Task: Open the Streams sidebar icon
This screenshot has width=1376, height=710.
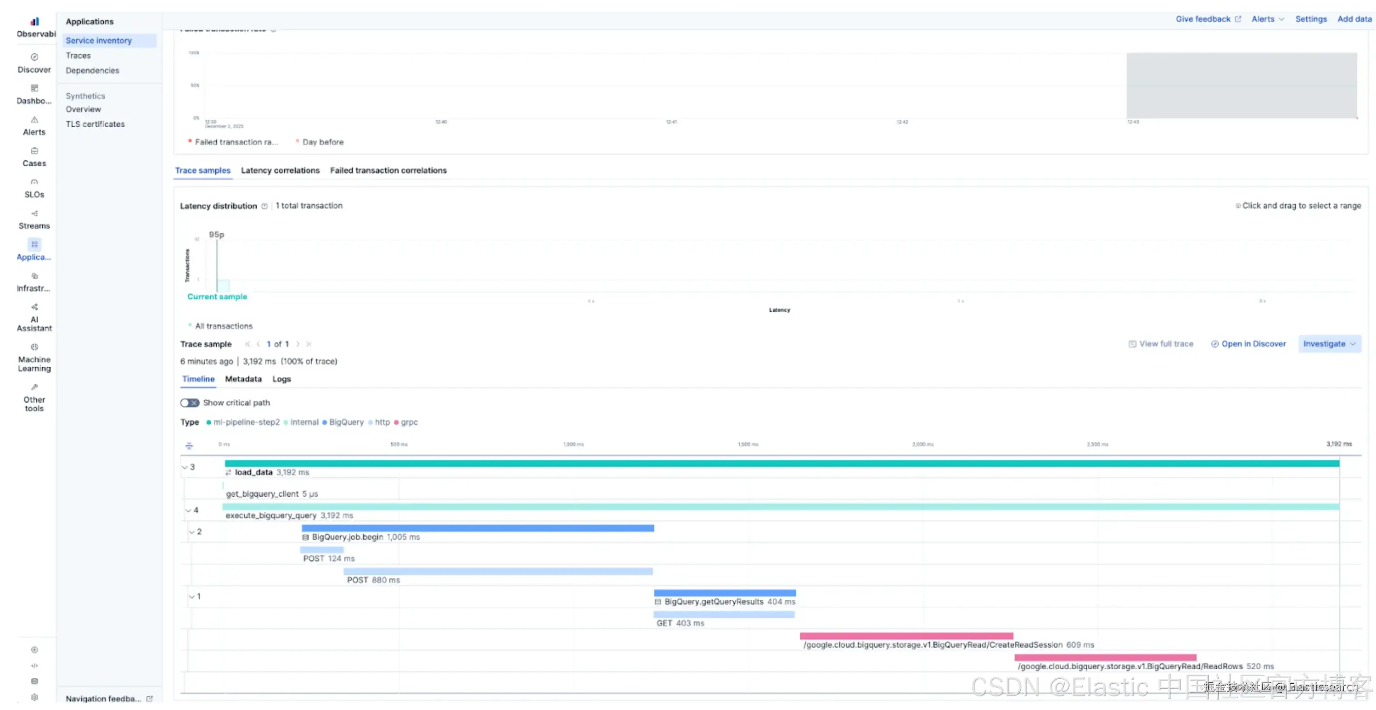Action: [34, 214]
